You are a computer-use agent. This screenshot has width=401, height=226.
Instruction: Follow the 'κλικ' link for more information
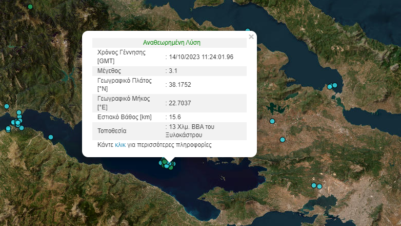(120, 145)
